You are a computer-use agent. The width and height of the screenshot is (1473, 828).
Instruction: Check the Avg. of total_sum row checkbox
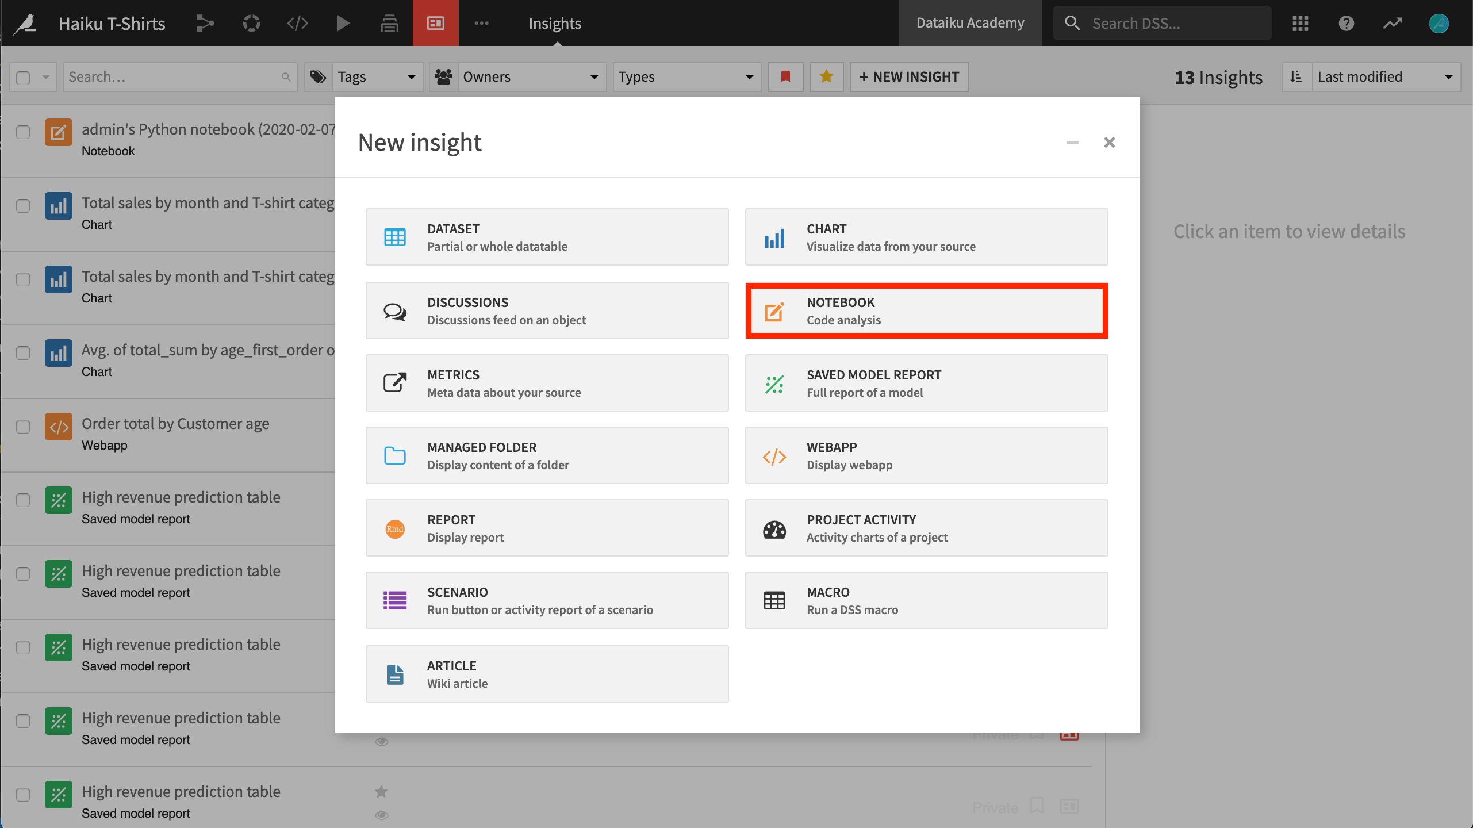(x=23, y=353)
